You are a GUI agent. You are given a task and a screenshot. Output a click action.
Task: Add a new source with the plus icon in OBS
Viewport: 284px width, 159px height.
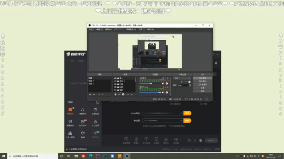pos(115,94)
